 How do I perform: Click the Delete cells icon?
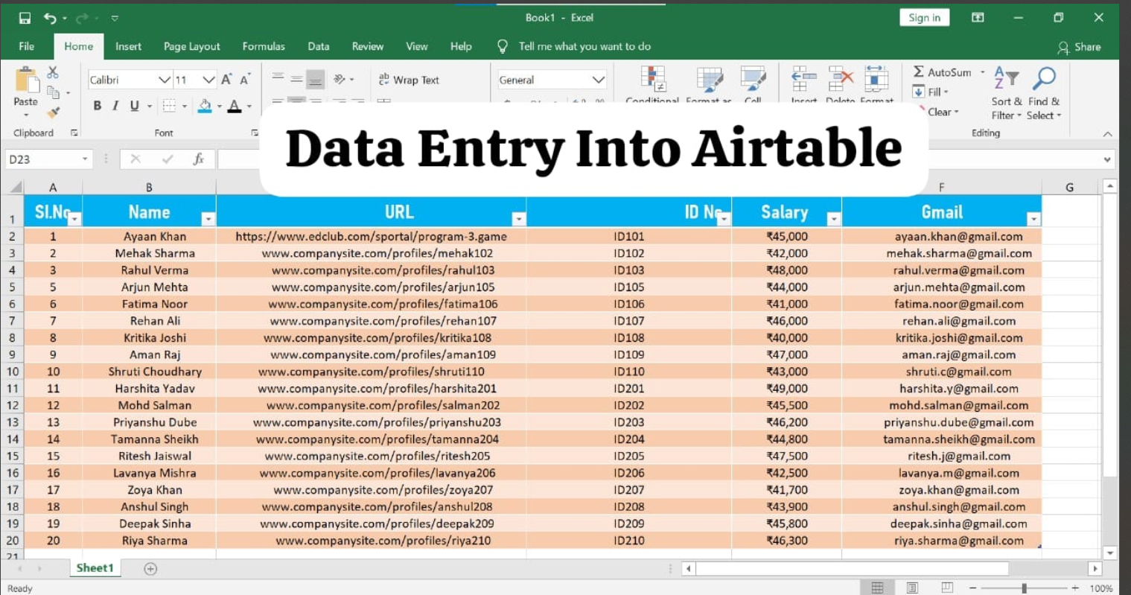point(841,79)
